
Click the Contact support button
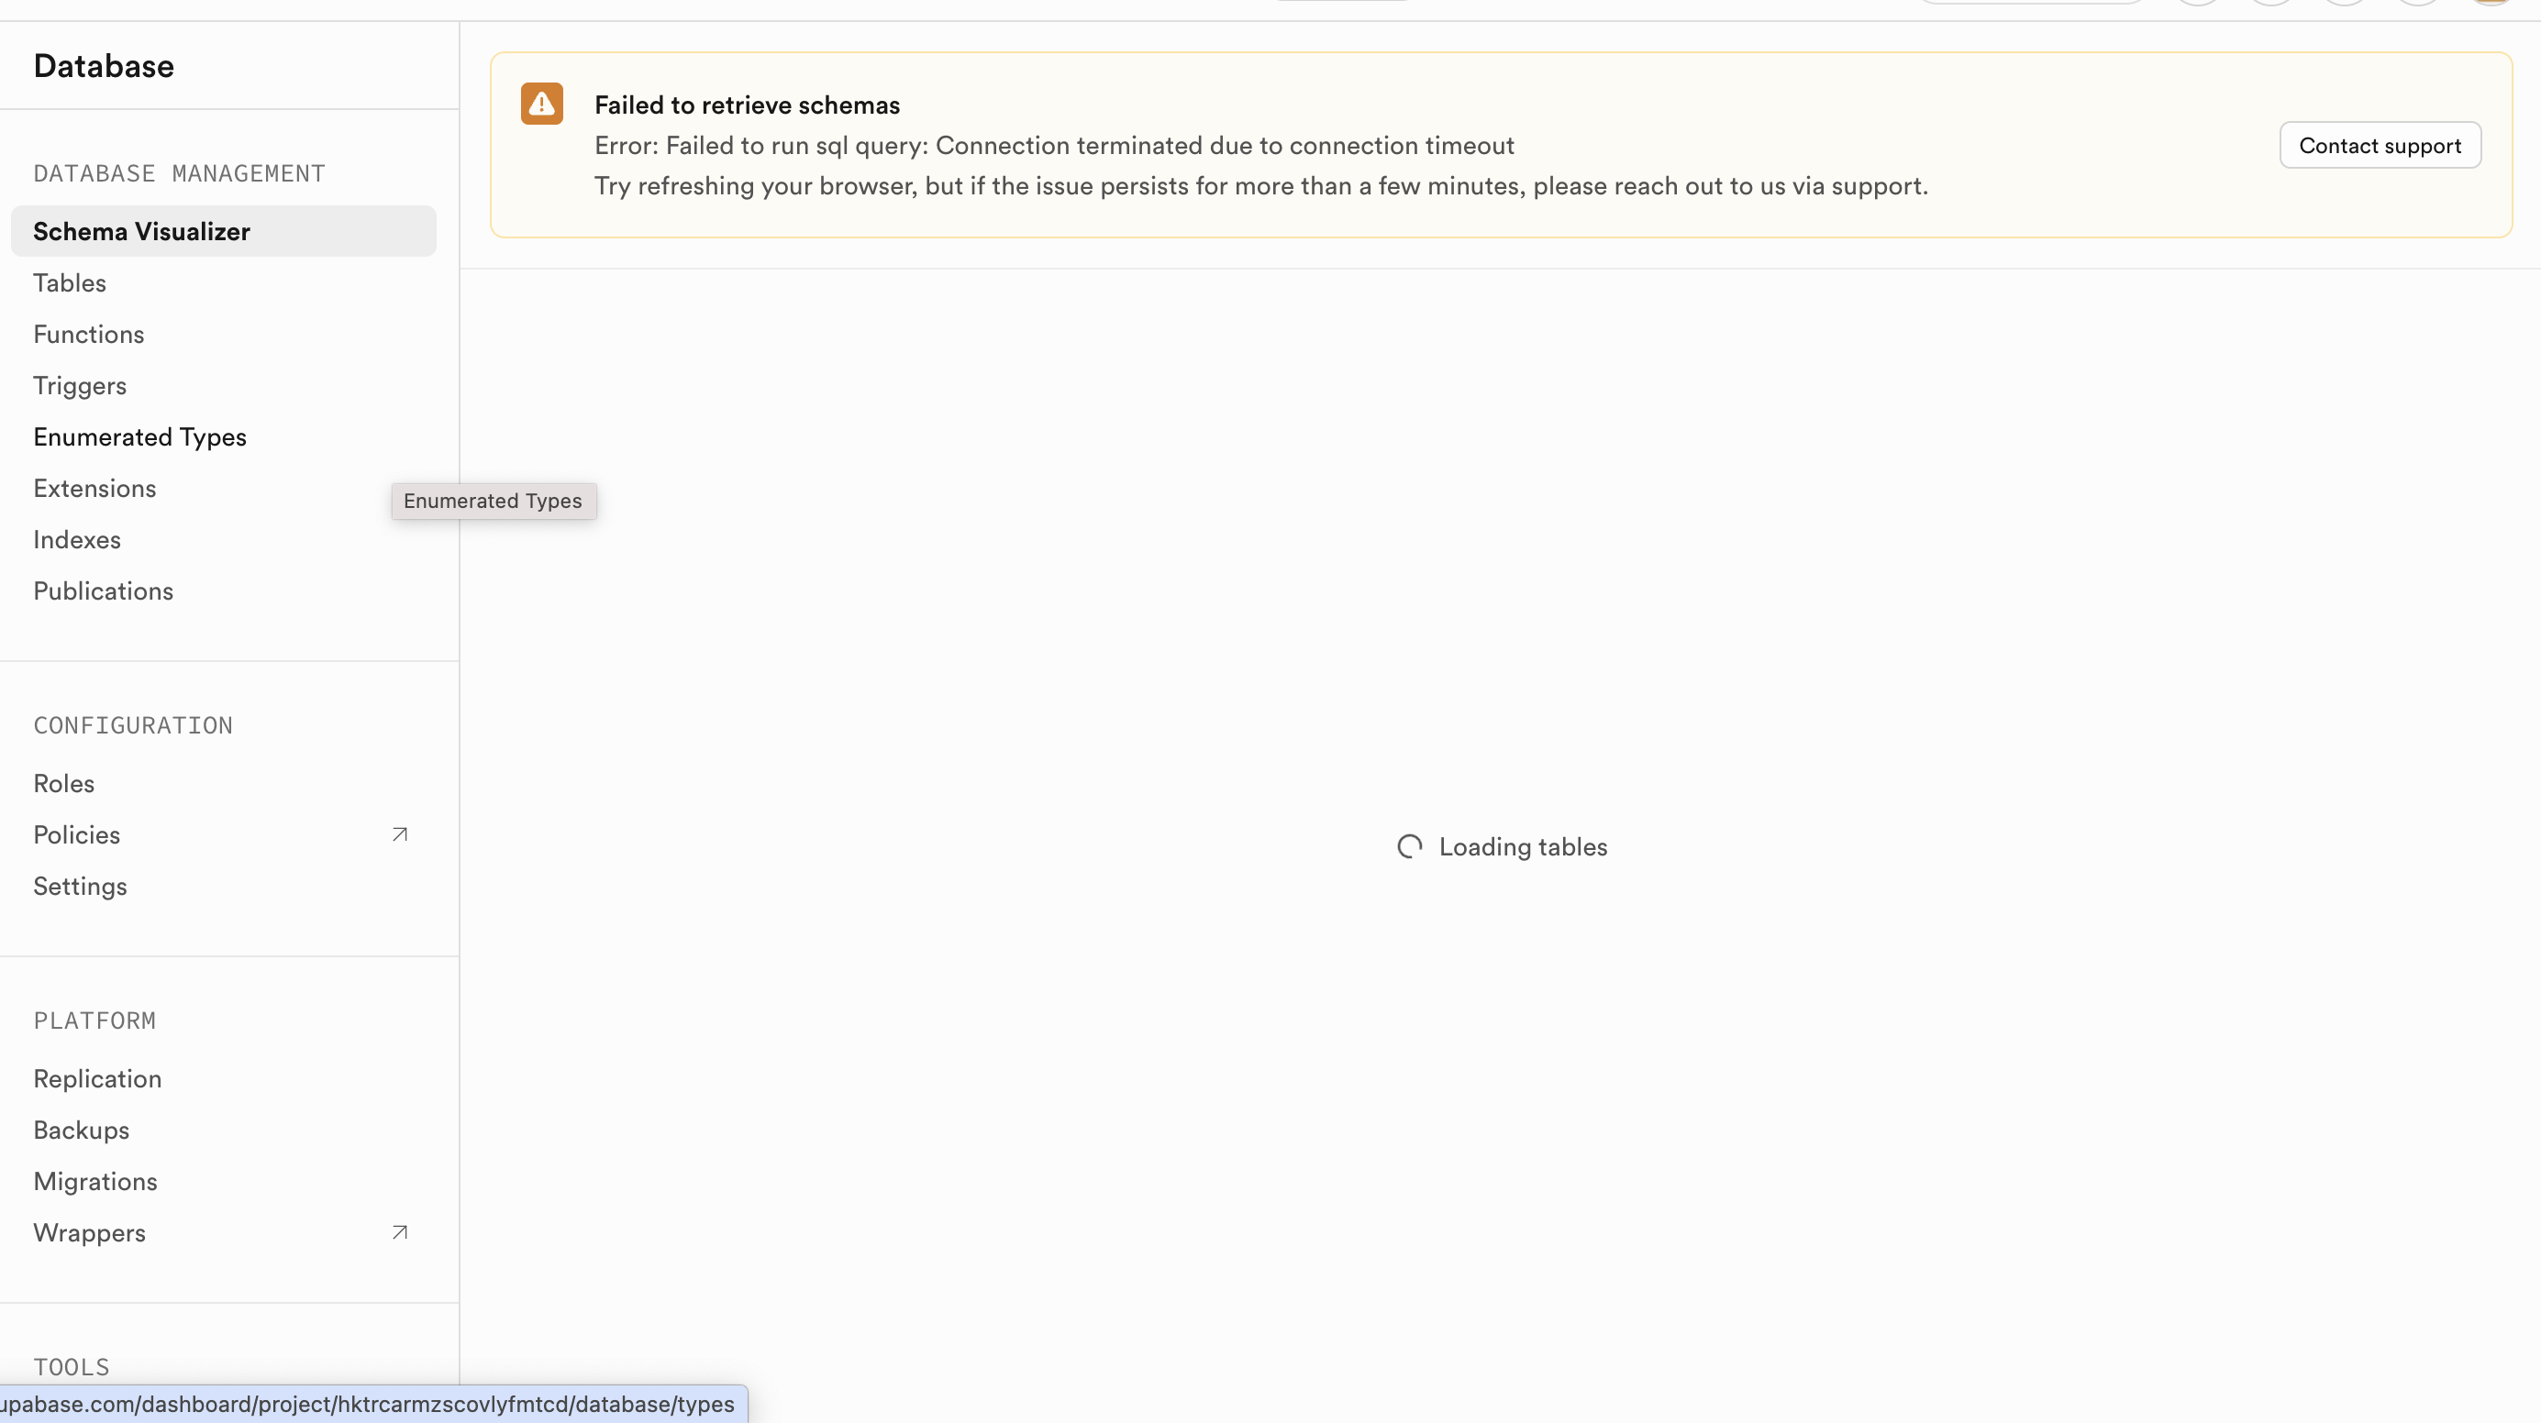coord(2380,145)
